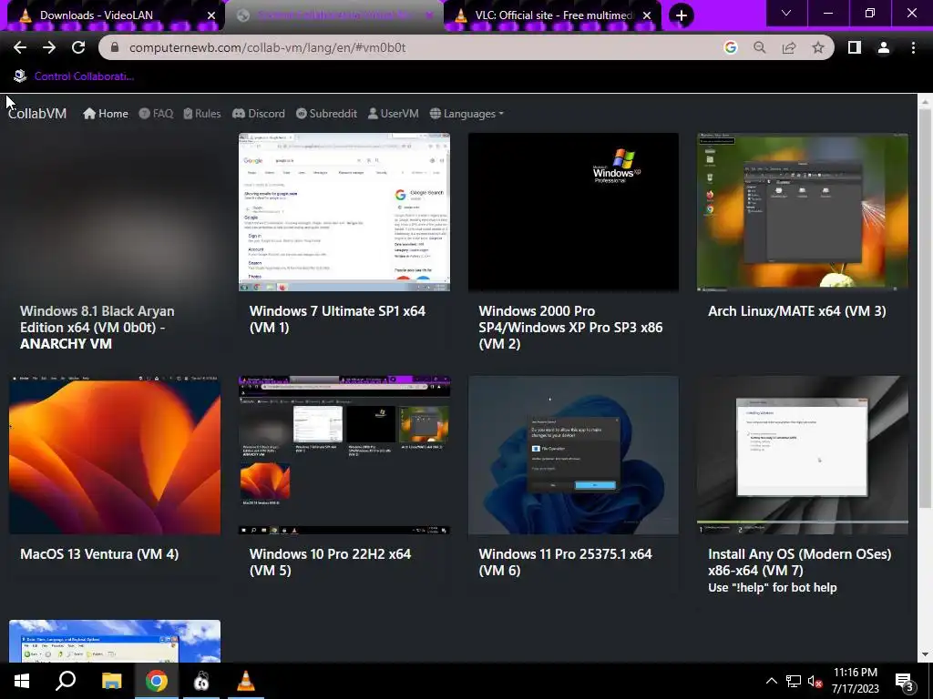Go back using the browser back arrow

[x=20, y=47]
